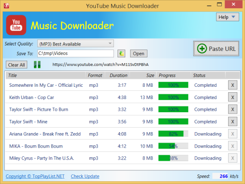Click the app icon in title bar
This screenshot has height=184, width=245.
click(x=6, y=6)
